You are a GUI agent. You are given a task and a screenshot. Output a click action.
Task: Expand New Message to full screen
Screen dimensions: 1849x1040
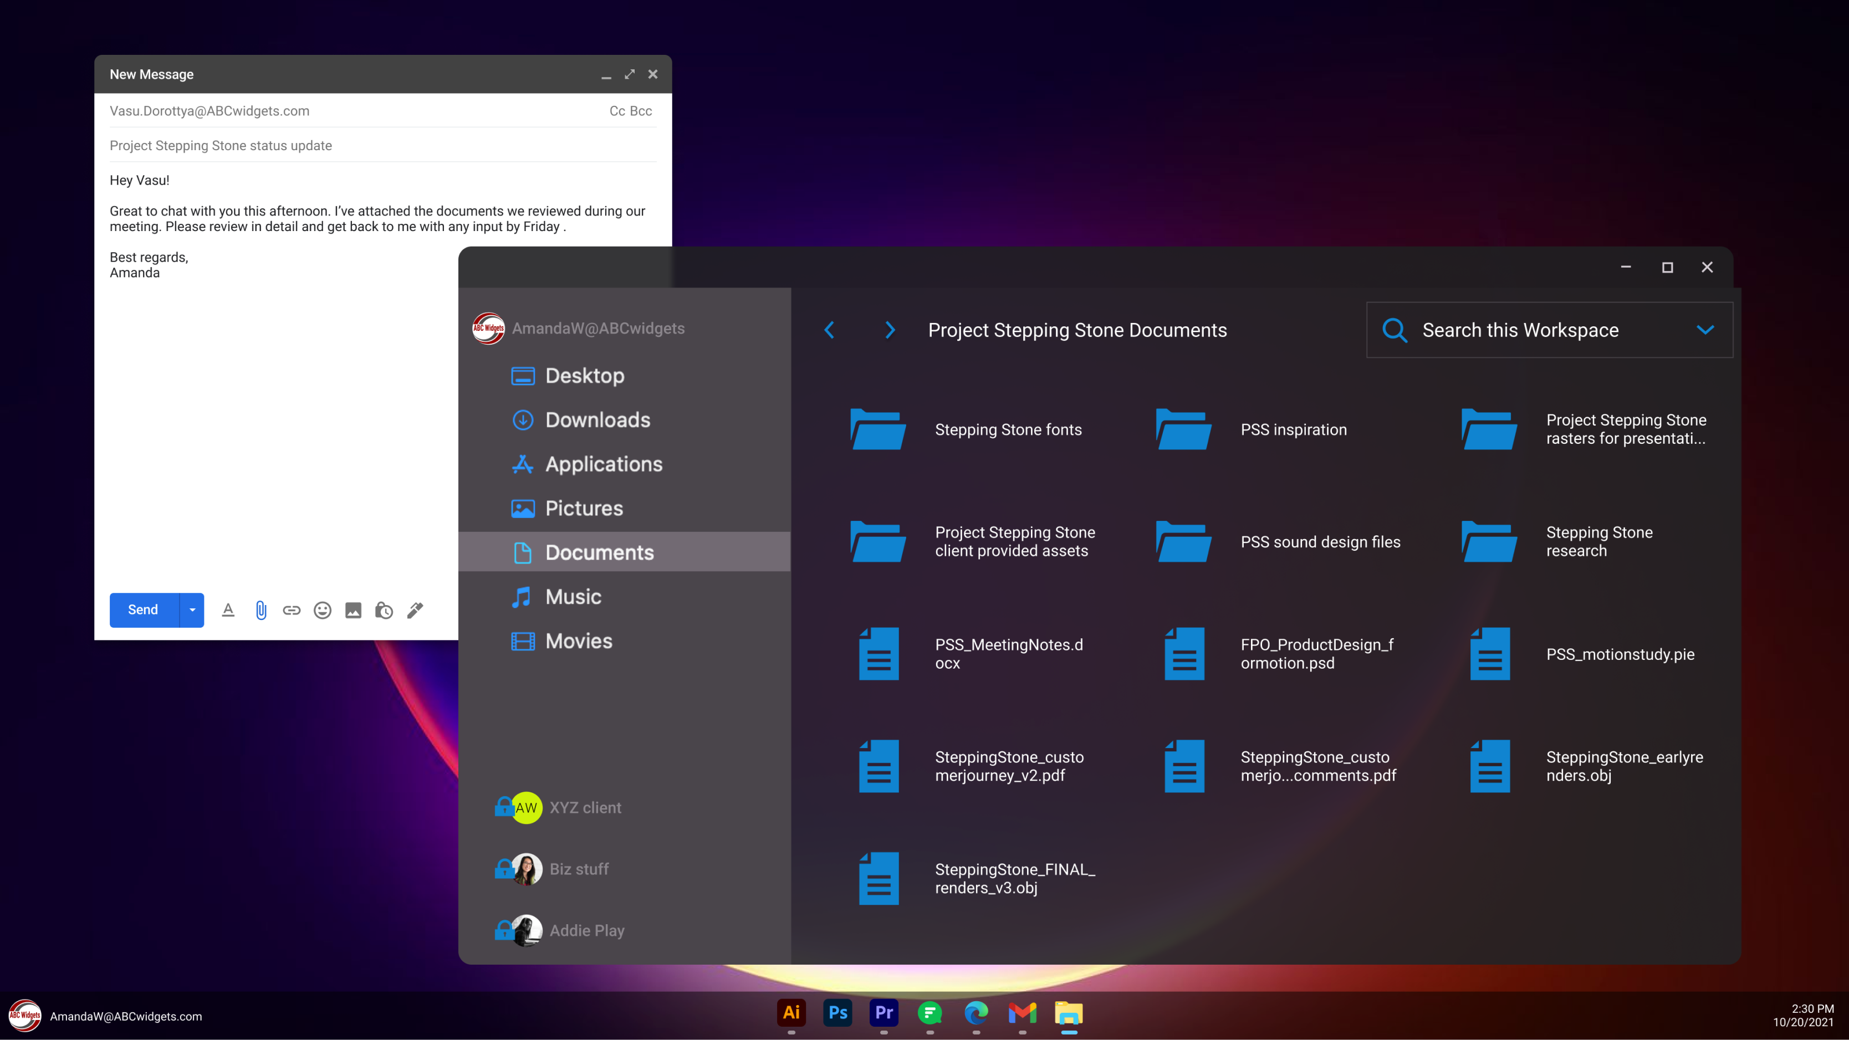click(630, 74)
